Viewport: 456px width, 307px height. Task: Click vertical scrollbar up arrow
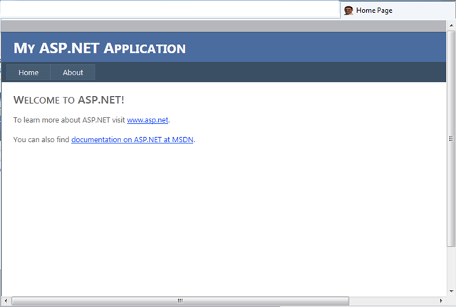(x=451, y=26)
